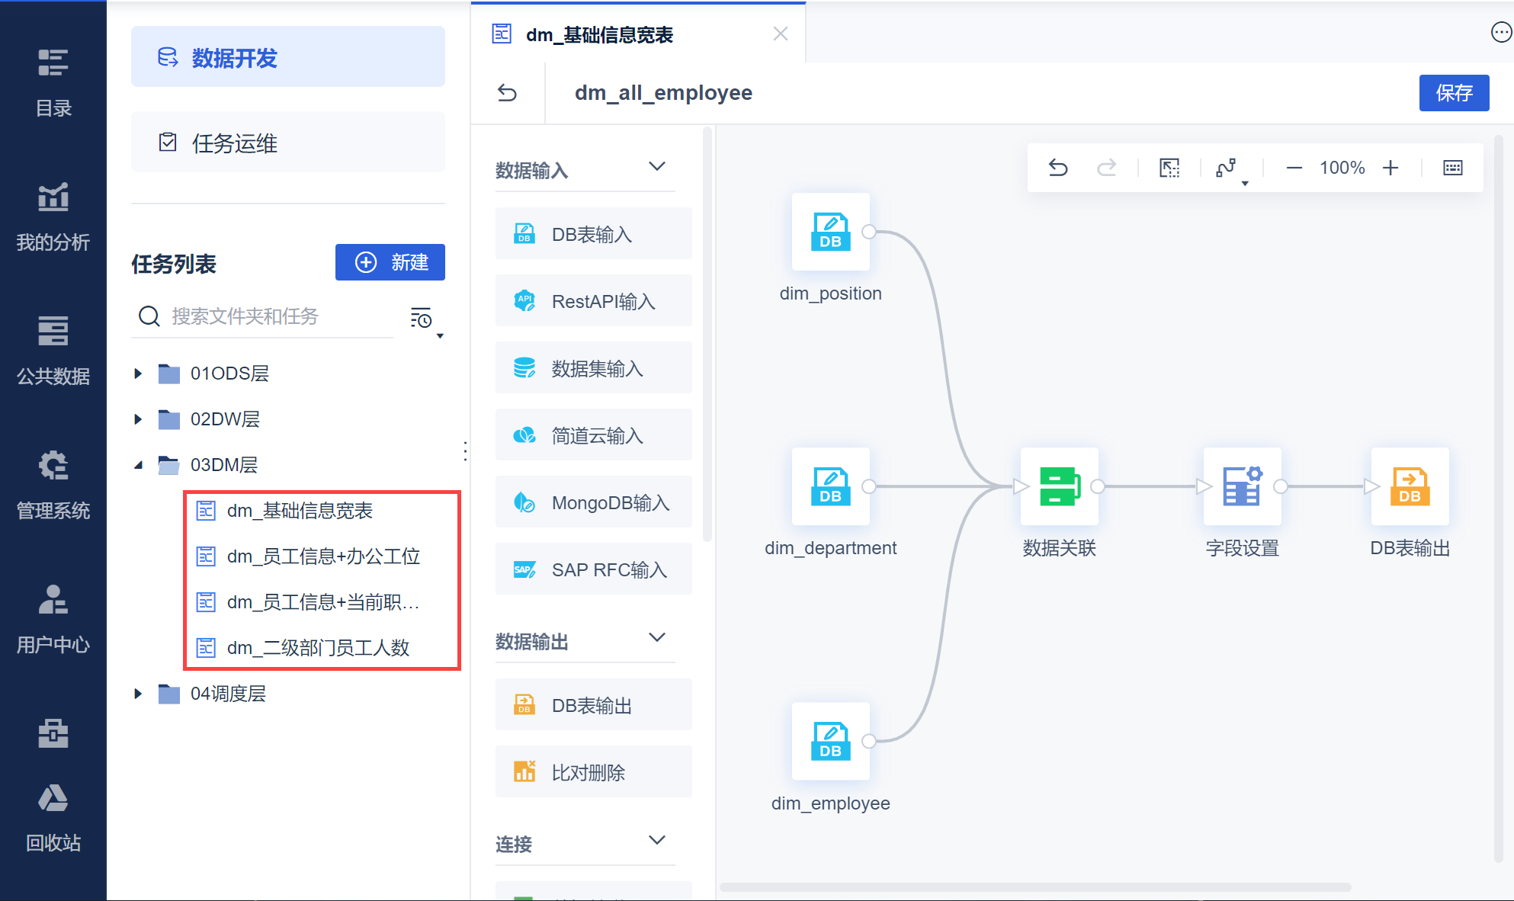Select the dim_position DB input node
The width and height of the screenshot is (1514, 901).
tap(830, 232)
